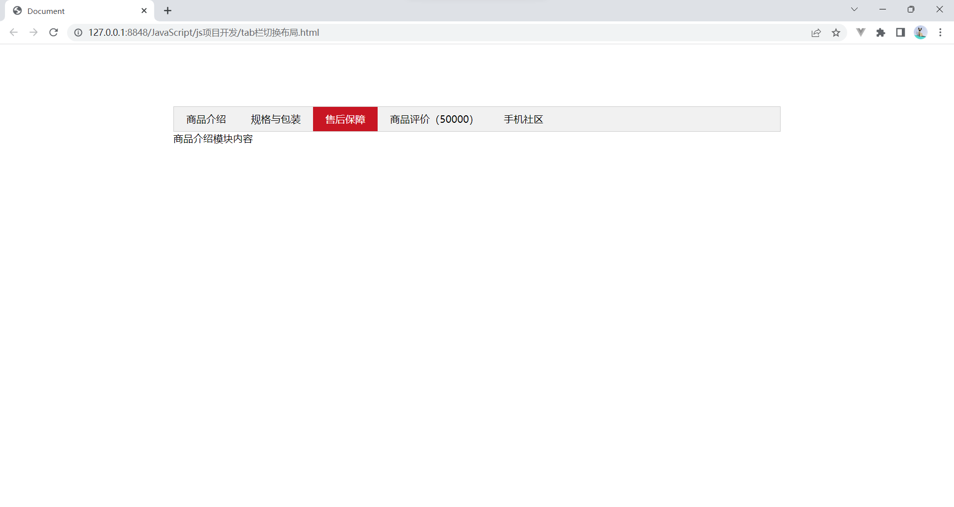
Task: Click the browser back navigation arrow
Action: (13, 32)
